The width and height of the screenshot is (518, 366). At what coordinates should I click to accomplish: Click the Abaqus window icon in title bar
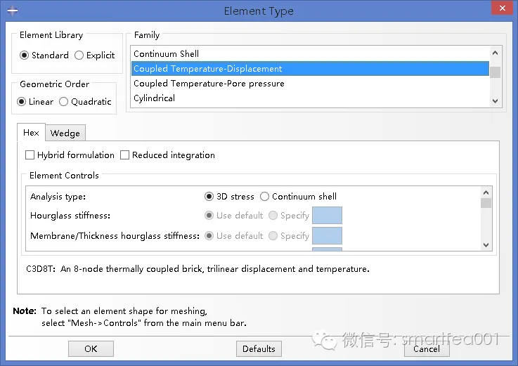pyautogui.click(x=13, y=11)
